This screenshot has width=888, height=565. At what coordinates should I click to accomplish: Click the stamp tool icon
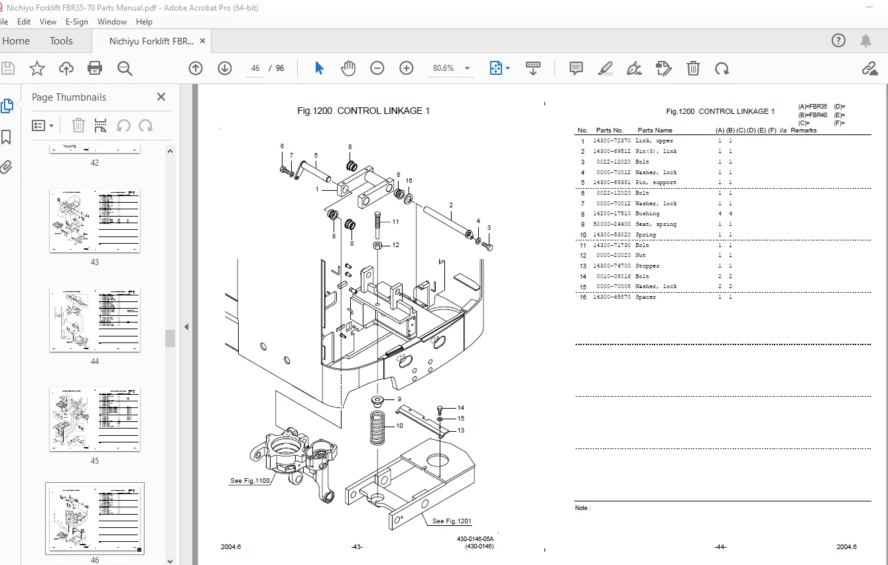(x=664, y=68)
